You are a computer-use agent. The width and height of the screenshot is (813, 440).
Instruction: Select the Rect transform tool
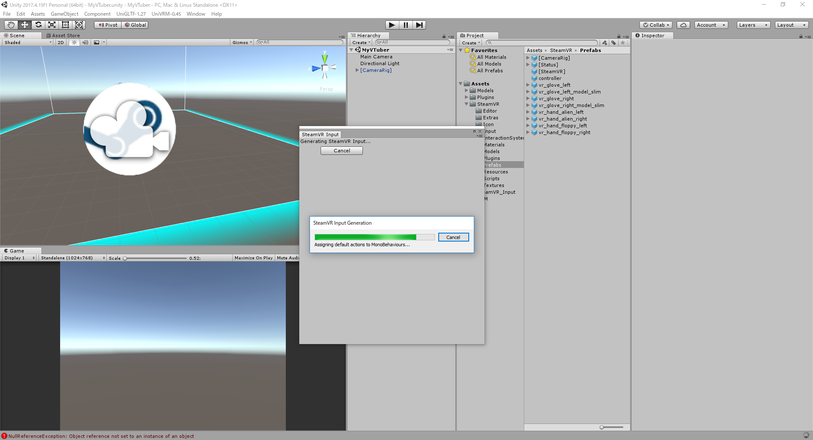click(x=65, y=25)
